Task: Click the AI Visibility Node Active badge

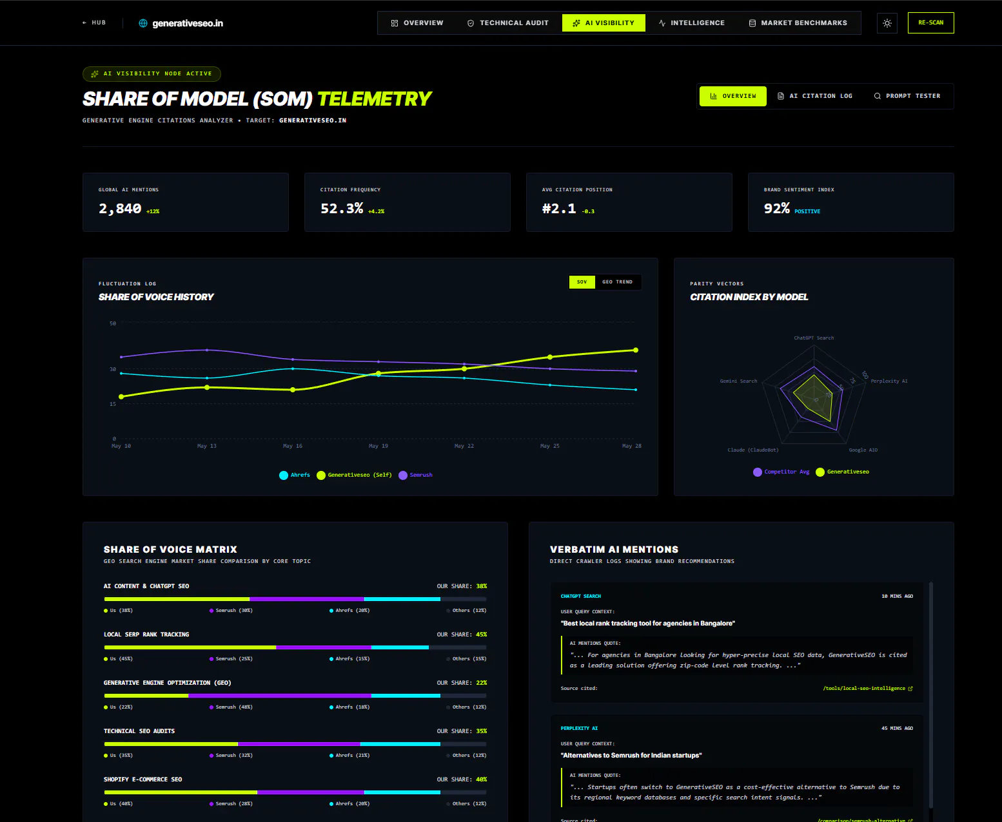Action: point(152,74)
